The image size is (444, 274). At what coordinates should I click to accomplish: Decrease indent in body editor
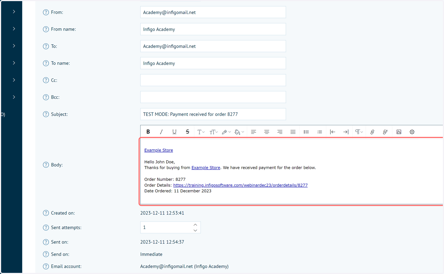(333, 132)
